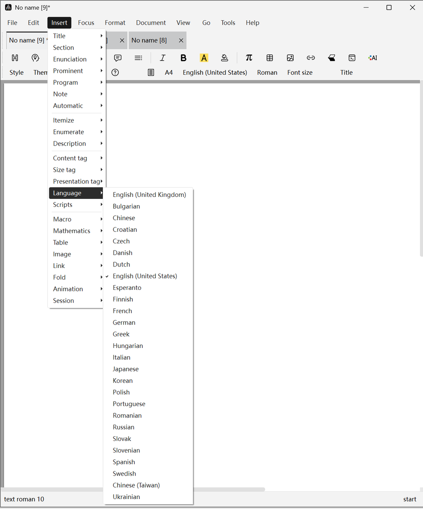This screenshot has width=423, height=509.
Task: Select English (United States) checked language
Action: click(145, 276)
